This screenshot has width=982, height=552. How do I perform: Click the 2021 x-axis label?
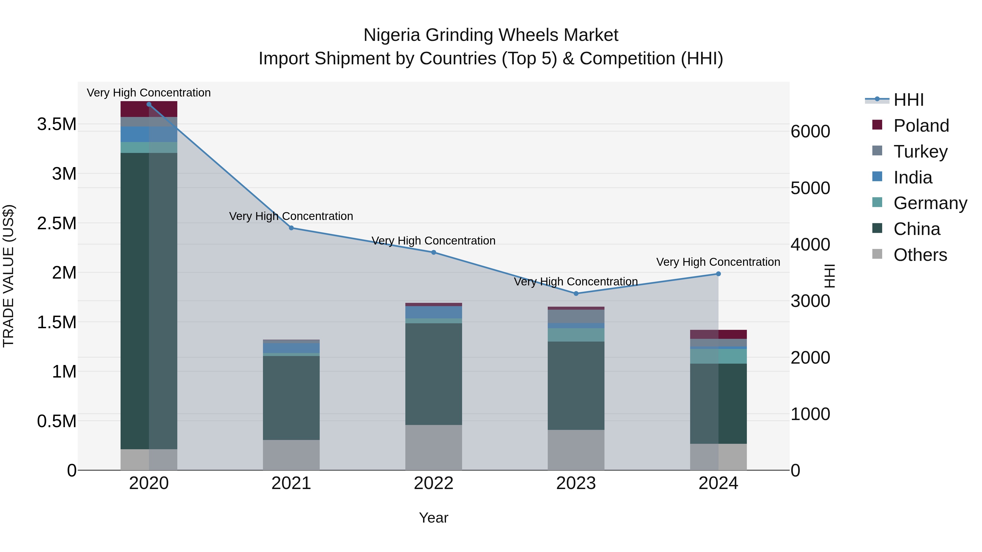tap(291, 483)
